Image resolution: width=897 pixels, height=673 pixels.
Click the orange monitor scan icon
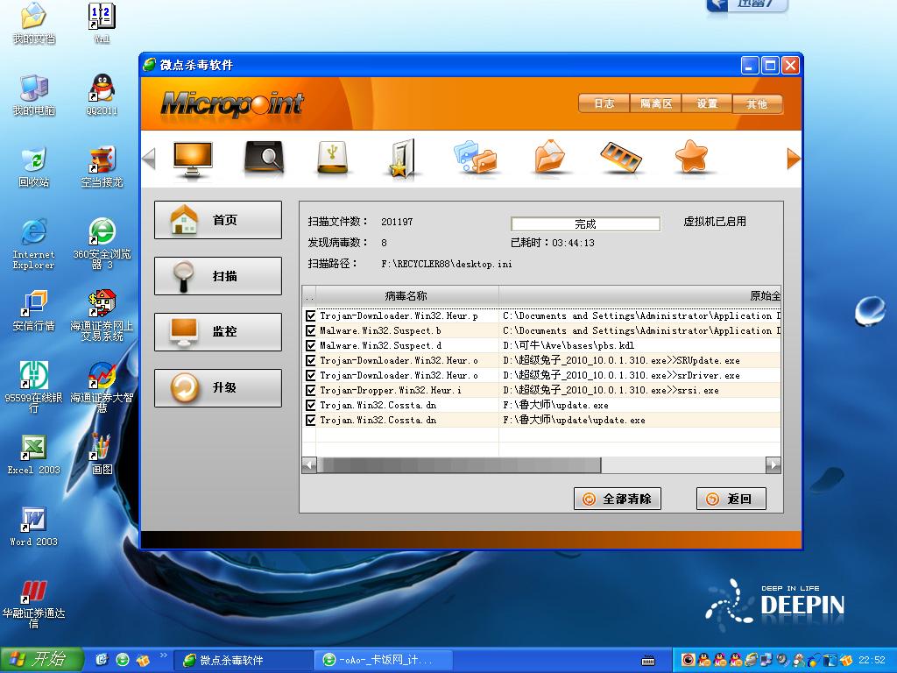[193, 159]
